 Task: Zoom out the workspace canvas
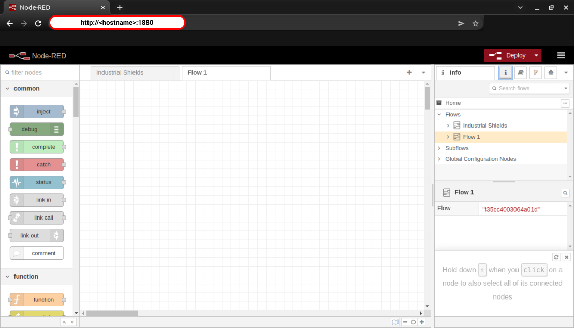405,322
